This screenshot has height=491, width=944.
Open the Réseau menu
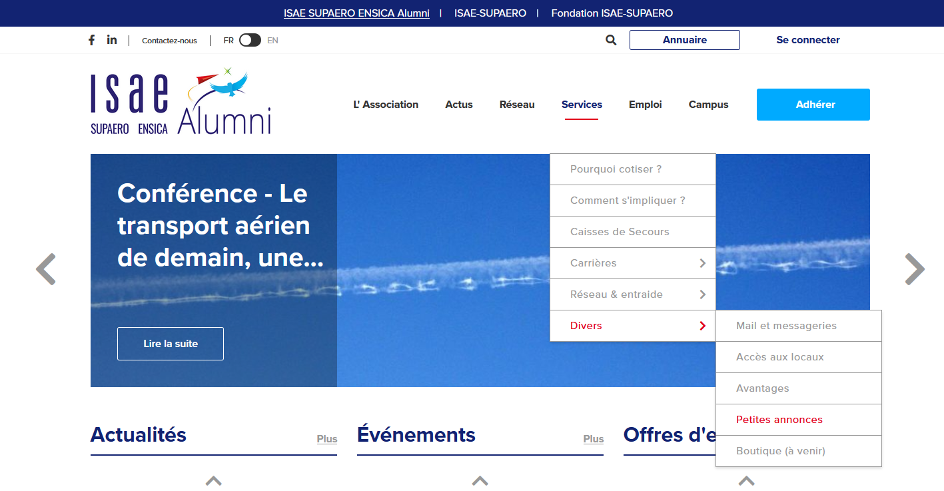tap(517, 105)
